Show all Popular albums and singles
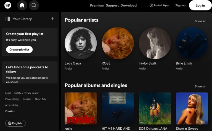This screenshot has height=131, width=212. [200, 86]
